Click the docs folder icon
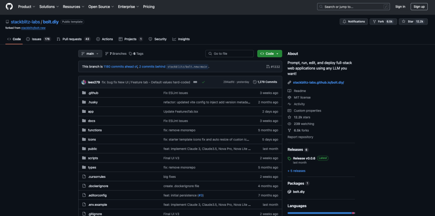The width and height of the screenshot is (435, 216). point(84,121)
